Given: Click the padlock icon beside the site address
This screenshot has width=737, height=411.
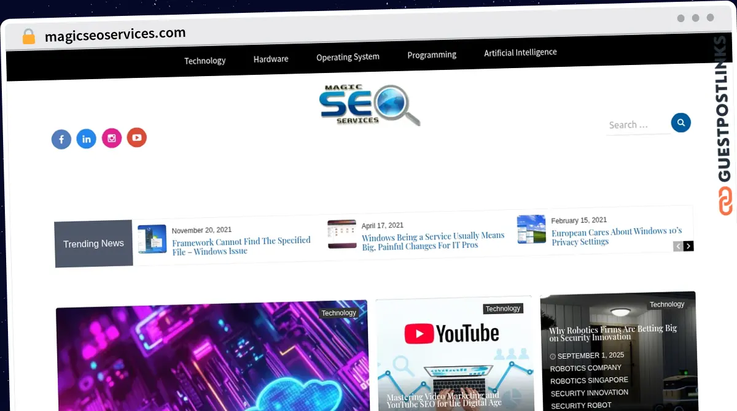Looking at the screenshot, I should coord(28,36).
